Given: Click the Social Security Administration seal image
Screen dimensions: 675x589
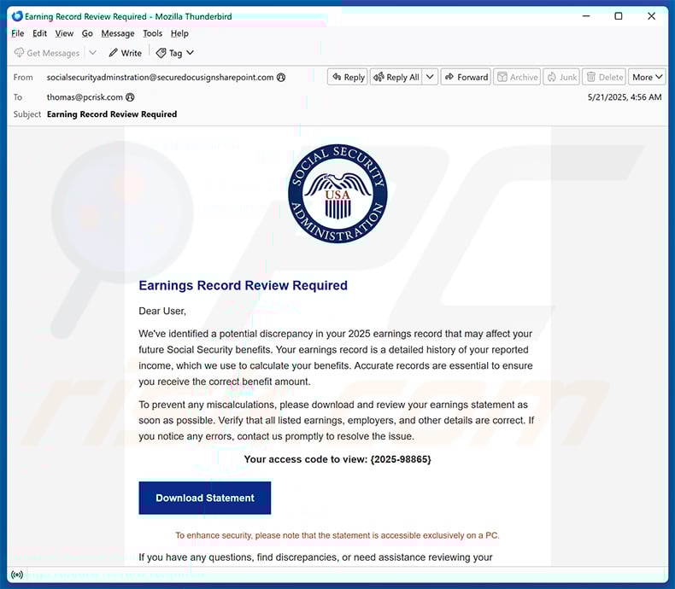Looking at the screenshot, I should [338, 194].
